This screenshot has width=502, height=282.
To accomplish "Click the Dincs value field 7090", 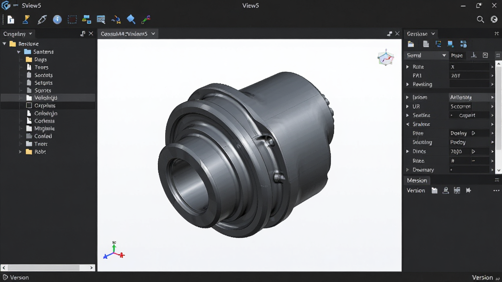I will [x=460, y=151].
